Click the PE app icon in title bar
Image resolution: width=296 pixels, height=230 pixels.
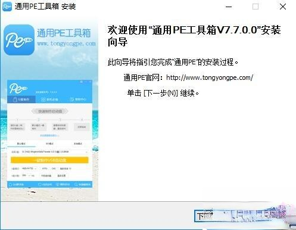7,7
